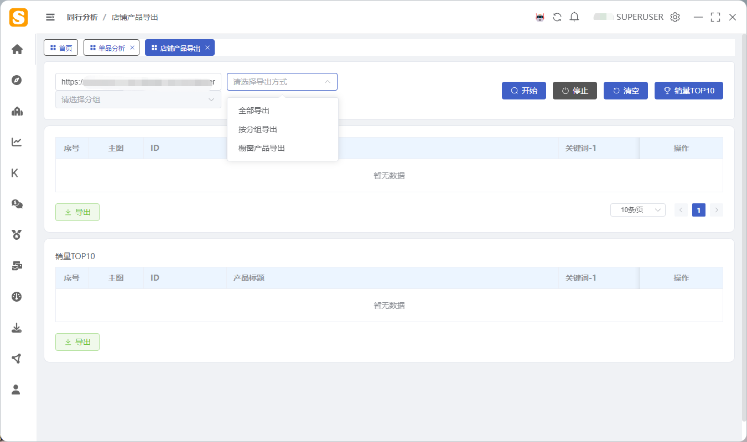
Task: Click 关键词-1 header in the first table
Action: coord(581,148)
